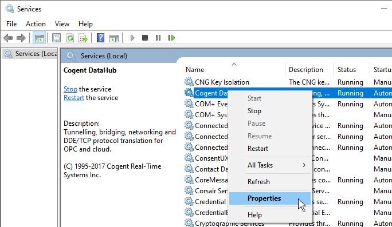The image size is (392, 227).
Task: Click gear icon of COM+ Eve row
Action: click(x=189, y=103)
